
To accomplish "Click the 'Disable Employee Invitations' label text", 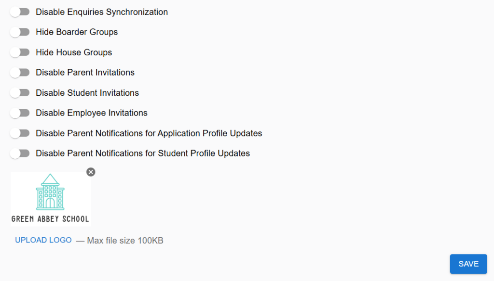I will pyautogui.click(x=92, y=113).
